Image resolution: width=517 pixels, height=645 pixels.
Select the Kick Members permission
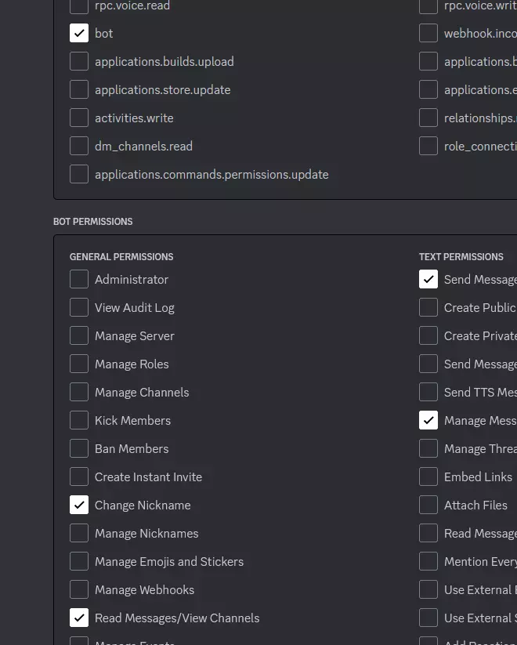point(79,421)
